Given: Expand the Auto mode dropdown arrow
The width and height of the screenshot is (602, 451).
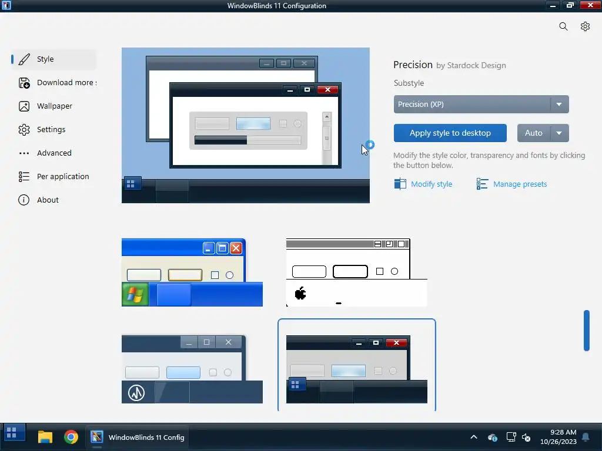Looking at the screenshot, I should tap(560, 133).
